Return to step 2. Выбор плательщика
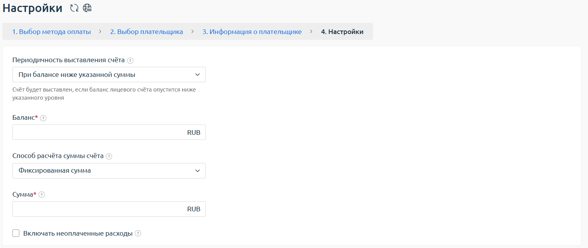588x248 pixels. coord(147,32)
